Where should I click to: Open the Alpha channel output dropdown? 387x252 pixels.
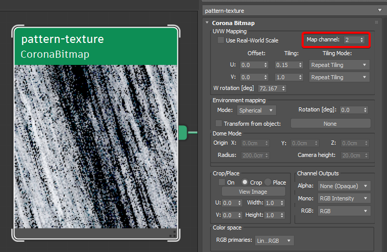pyautogui.click(x=344, y=186)
